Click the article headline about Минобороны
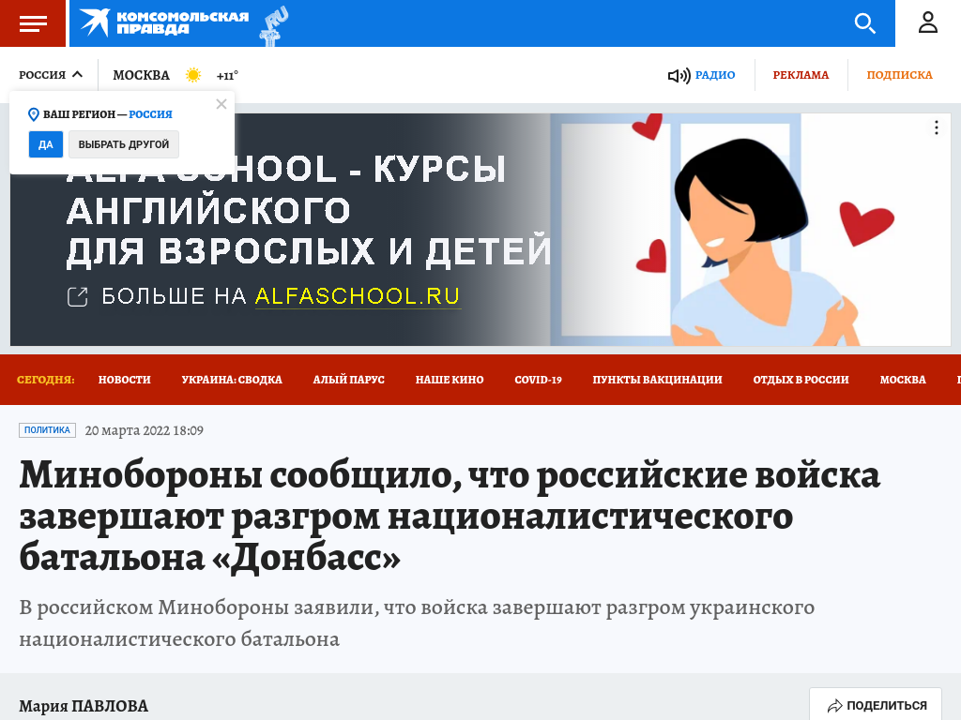Image resolution: width=961 pixels, height=720 pixels. [450, 517]
